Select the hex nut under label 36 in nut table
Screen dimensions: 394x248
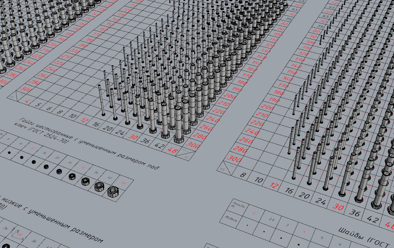coord(85,181)
